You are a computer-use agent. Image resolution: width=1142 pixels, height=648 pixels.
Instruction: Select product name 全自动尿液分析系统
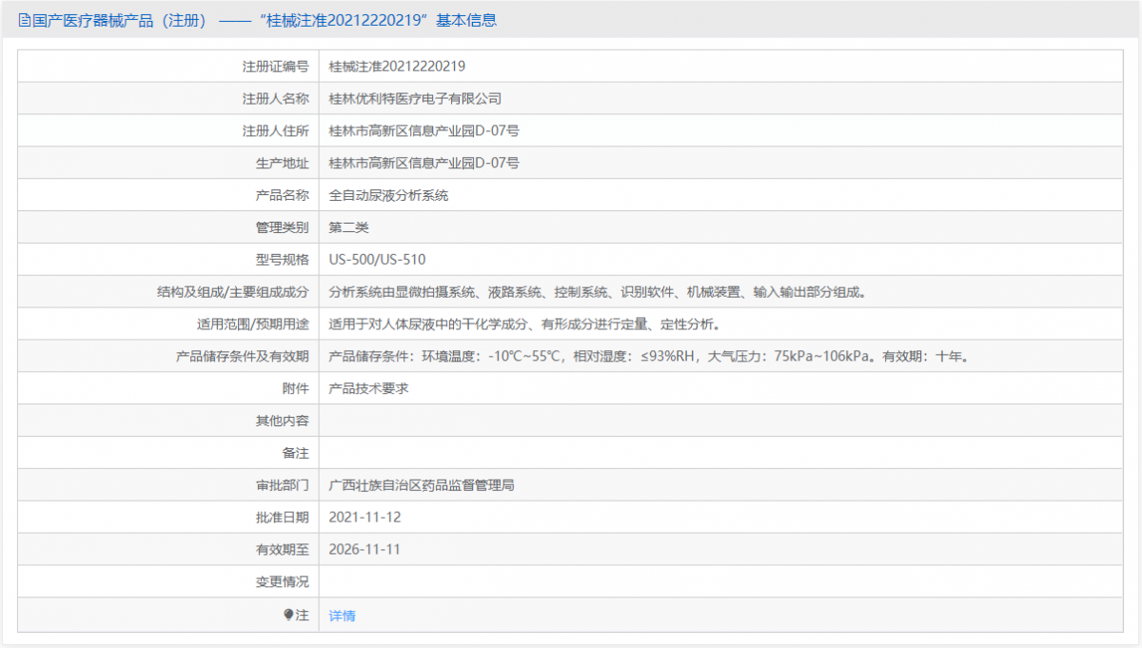pyautogui.click(x=388, y=195)
